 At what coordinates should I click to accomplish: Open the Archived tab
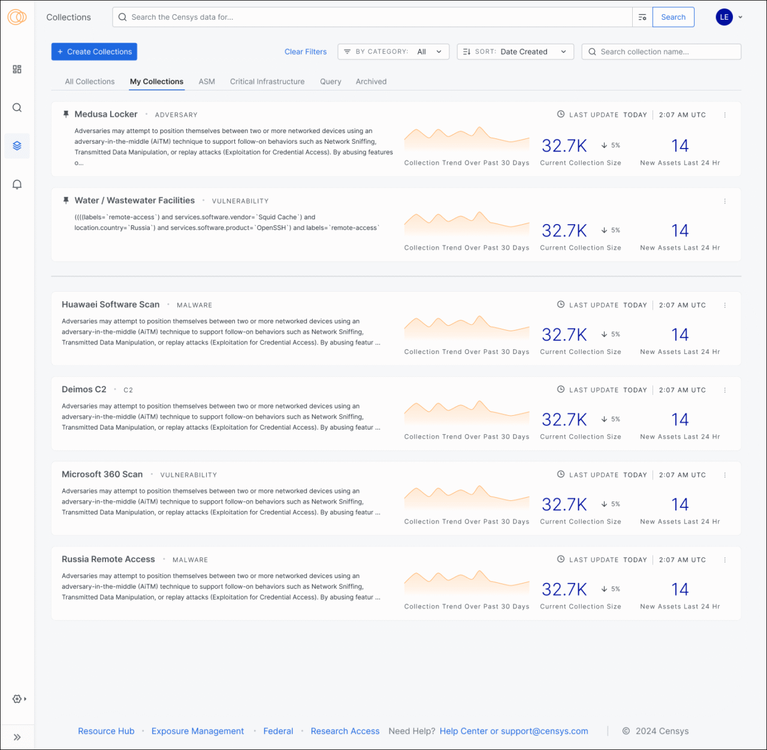[371, 81]
